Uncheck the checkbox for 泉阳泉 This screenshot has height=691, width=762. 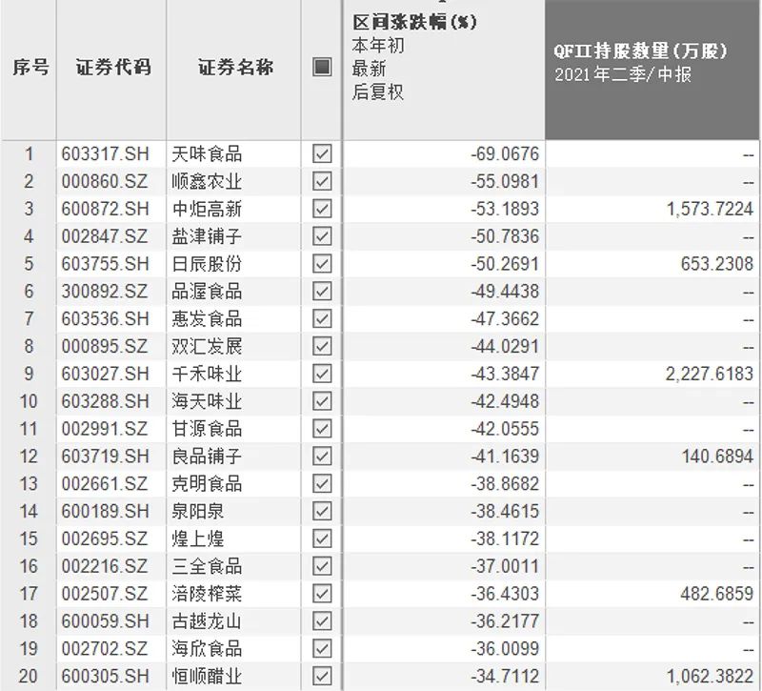click(x=322, y=511)
